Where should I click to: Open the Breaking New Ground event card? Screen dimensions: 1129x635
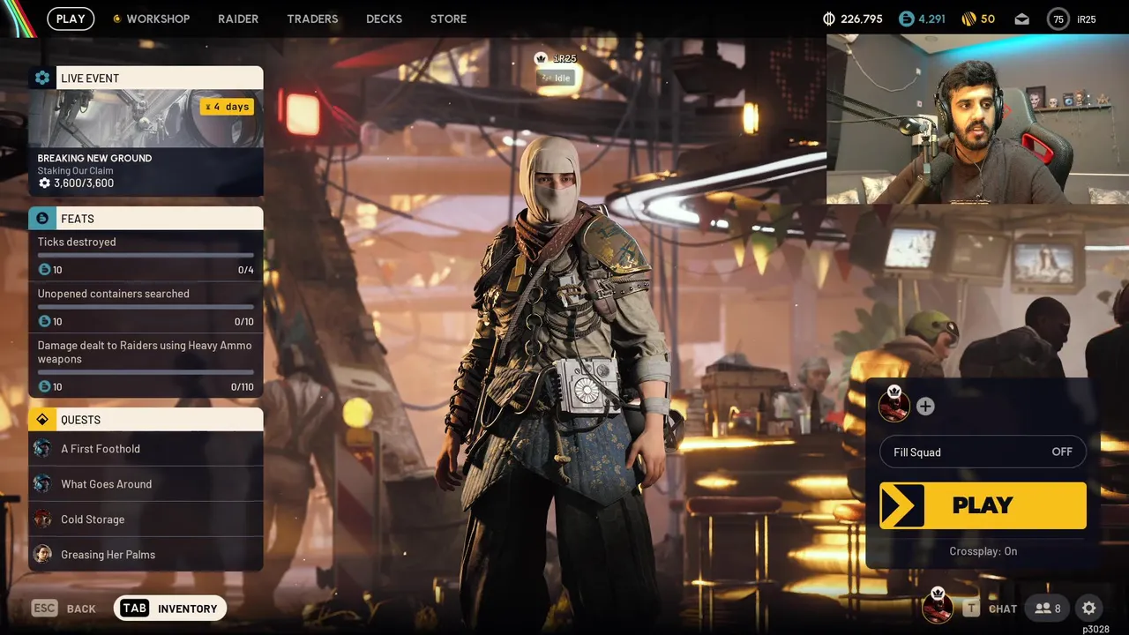pyautogui.click(x=146, y=142)
